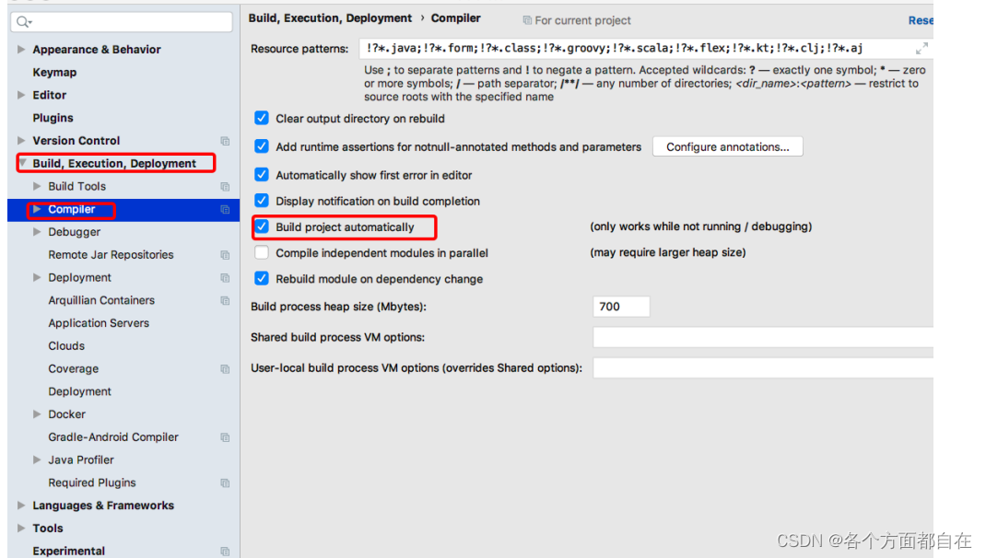Click the project-level settings icon next to Build Tools
The width and height of the screenshot is (986, 558).
(x=225, y=186)
